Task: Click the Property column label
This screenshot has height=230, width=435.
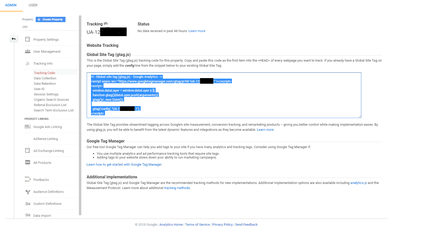Action: pos(28,20)
